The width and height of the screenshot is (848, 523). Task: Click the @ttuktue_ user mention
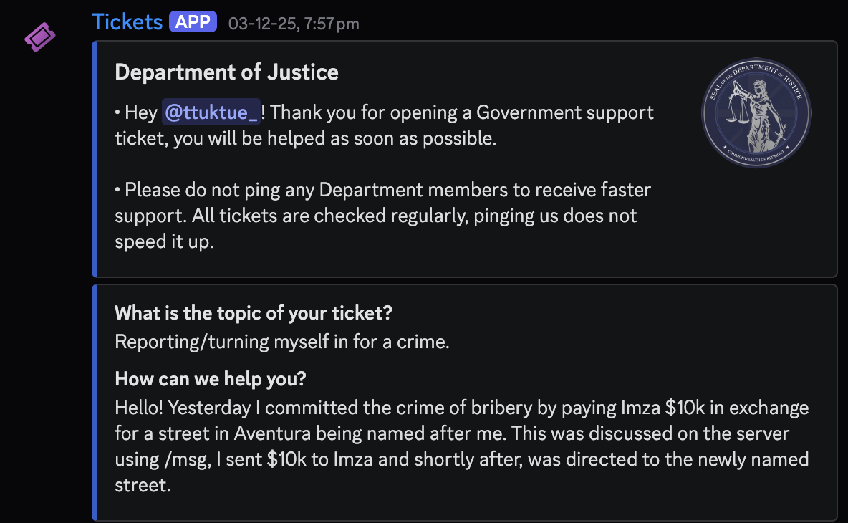[210, 112]
